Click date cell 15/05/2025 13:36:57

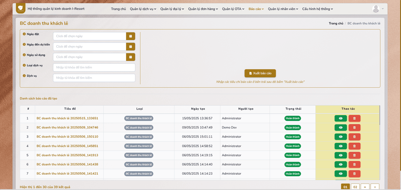[197, 118]
